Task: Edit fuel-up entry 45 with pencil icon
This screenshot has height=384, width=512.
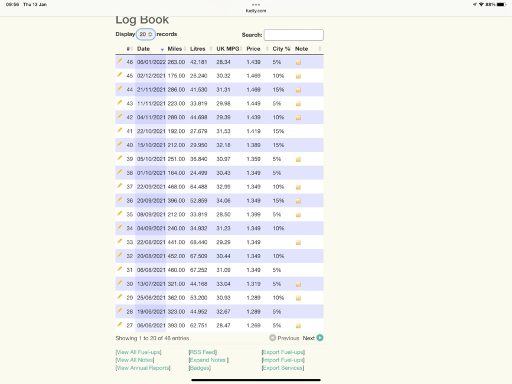Action: pos(119,75)
